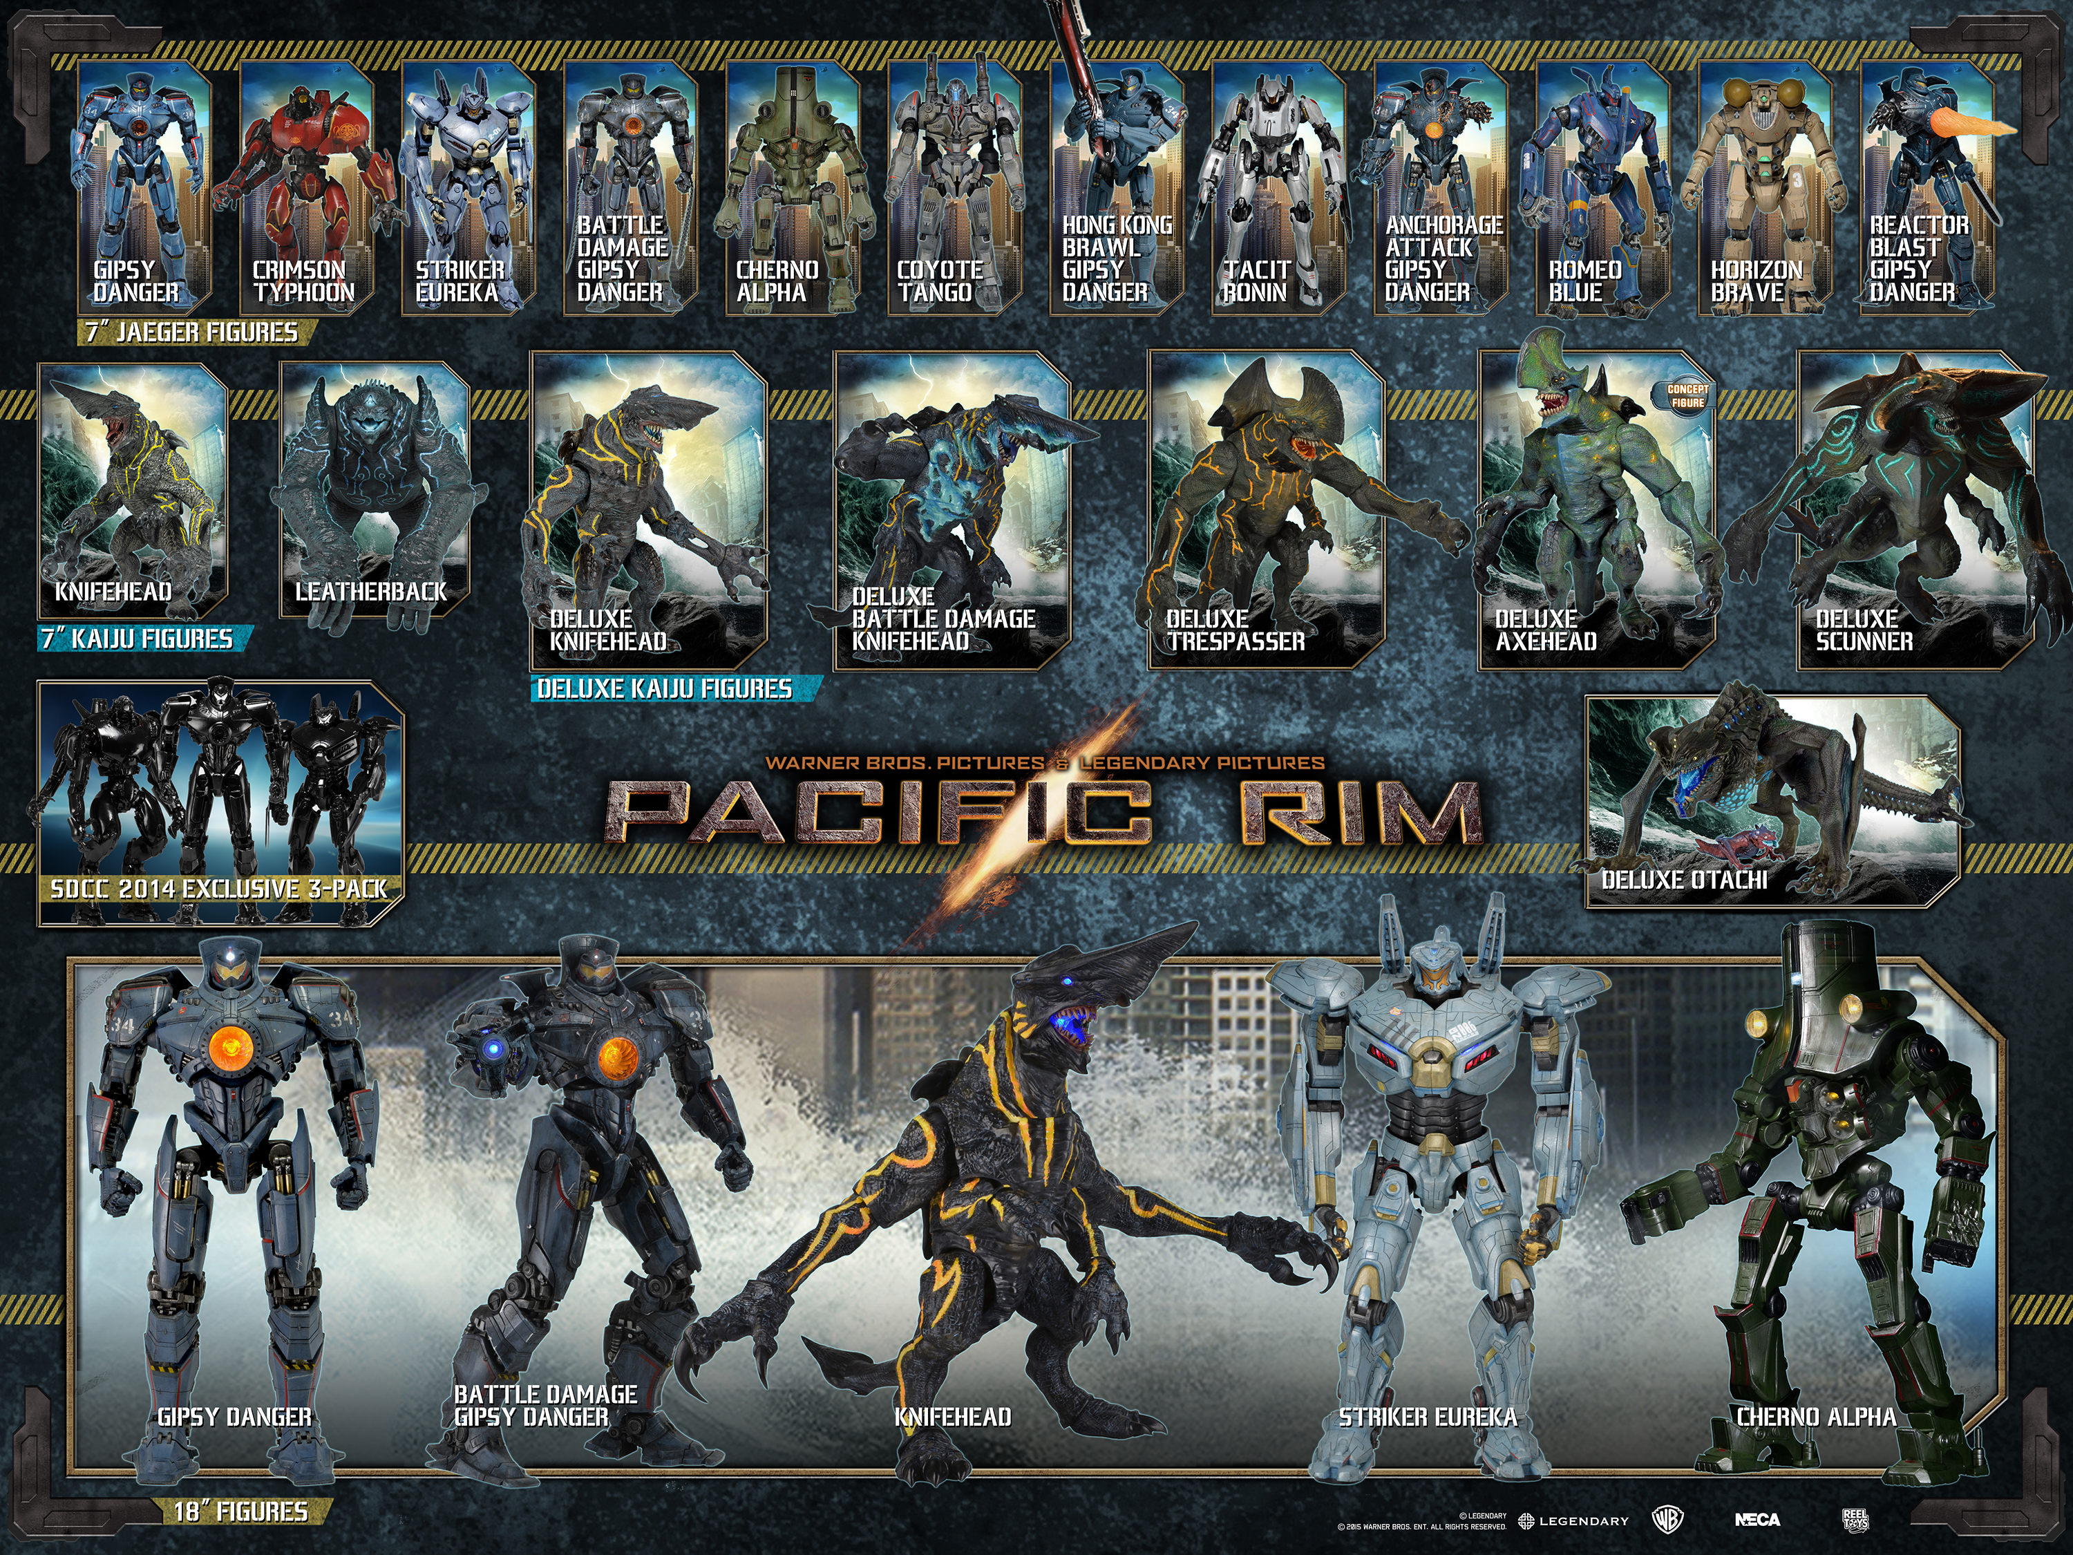Image resolution: width=2073 pixels, height=1555 pixels.
Task: Click the Pacific Rim title logo
Action: [x=1043, y=812]
